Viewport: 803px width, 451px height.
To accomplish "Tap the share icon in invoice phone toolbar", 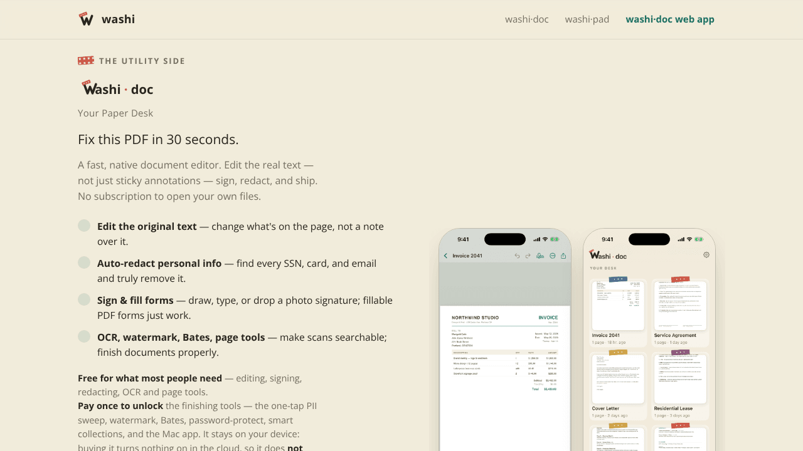I will 563,256.
